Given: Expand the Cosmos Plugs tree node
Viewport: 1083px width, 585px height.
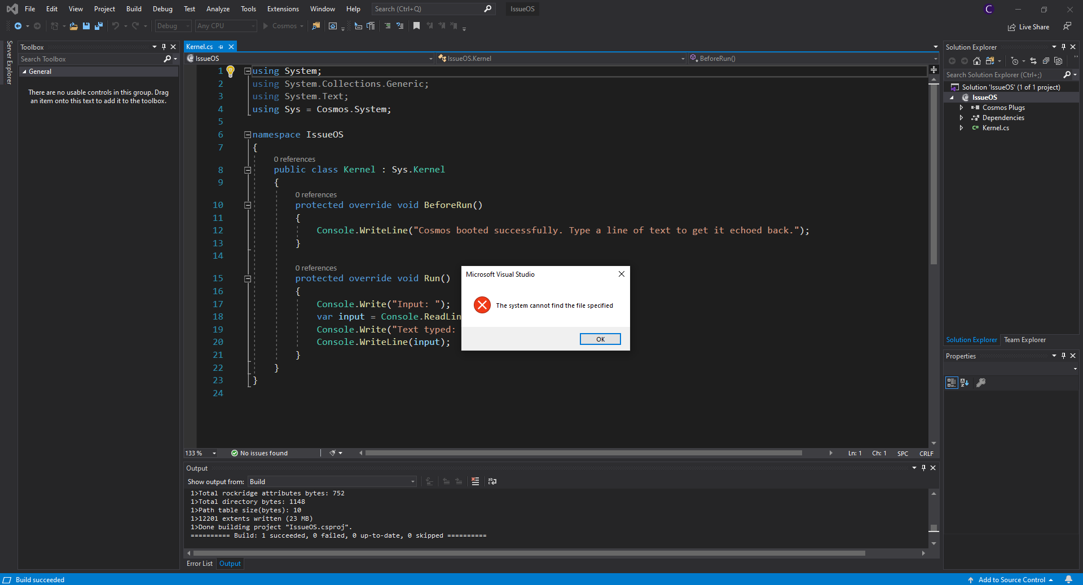Looking at the screenshot, I should [x=961, y=108].
